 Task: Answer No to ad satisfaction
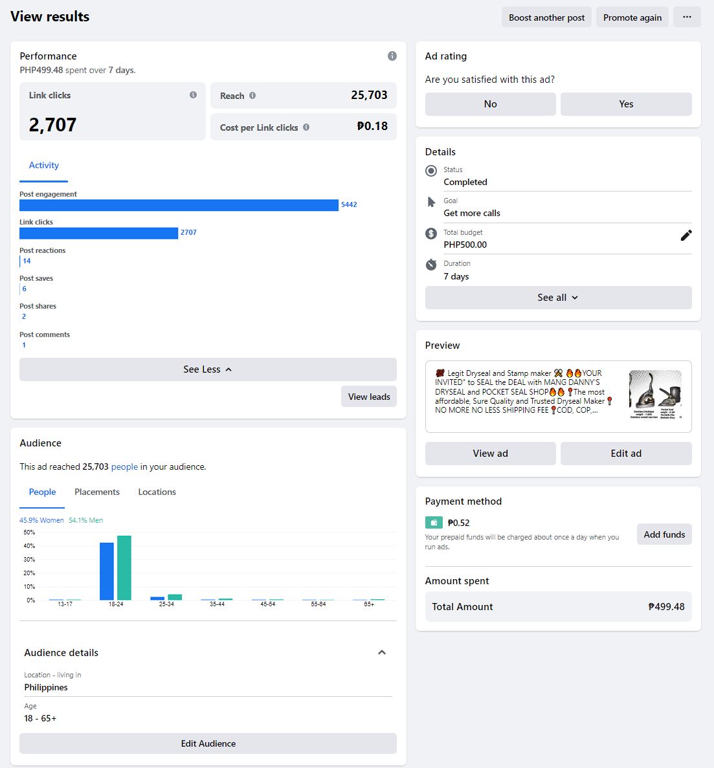pos(490,104)
